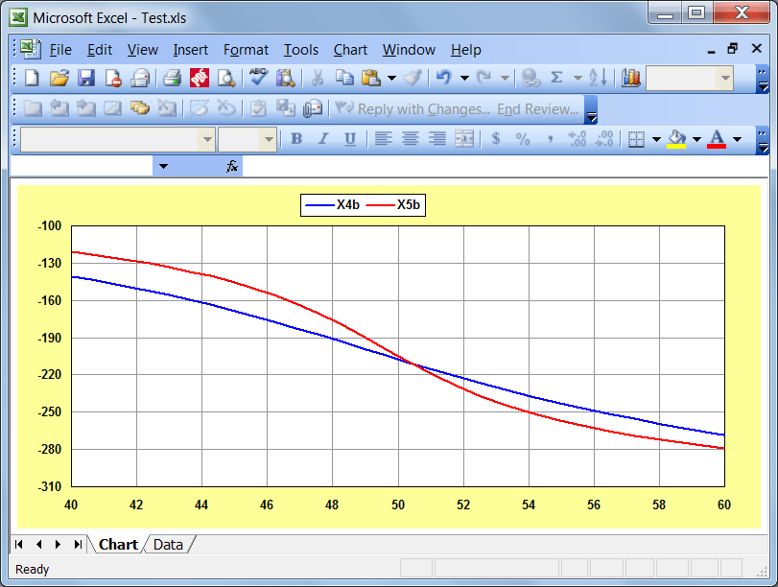Screen dimensions: 778x587
Task: Select the chart legend X4b entry
Action: coord(333,204)
